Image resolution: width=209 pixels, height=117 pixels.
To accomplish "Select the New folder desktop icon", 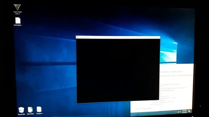I will tap(30, 111).
